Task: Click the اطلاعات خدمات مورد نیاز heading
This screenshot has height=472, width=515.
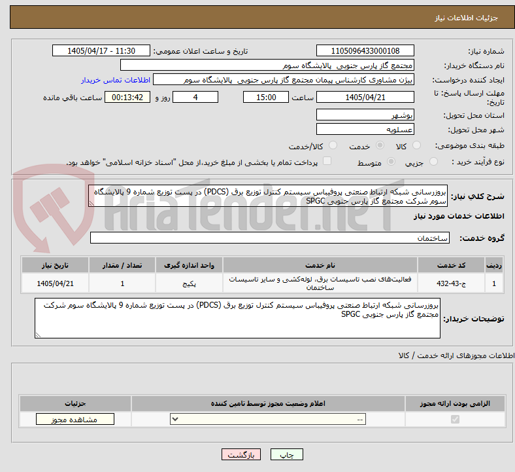Action: (459, 216)
